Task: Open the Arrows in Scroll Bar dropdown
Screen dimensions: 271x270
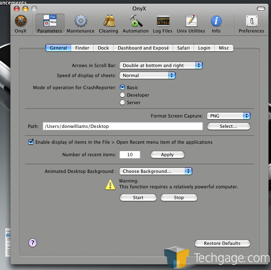Action: tap(161, 65)
